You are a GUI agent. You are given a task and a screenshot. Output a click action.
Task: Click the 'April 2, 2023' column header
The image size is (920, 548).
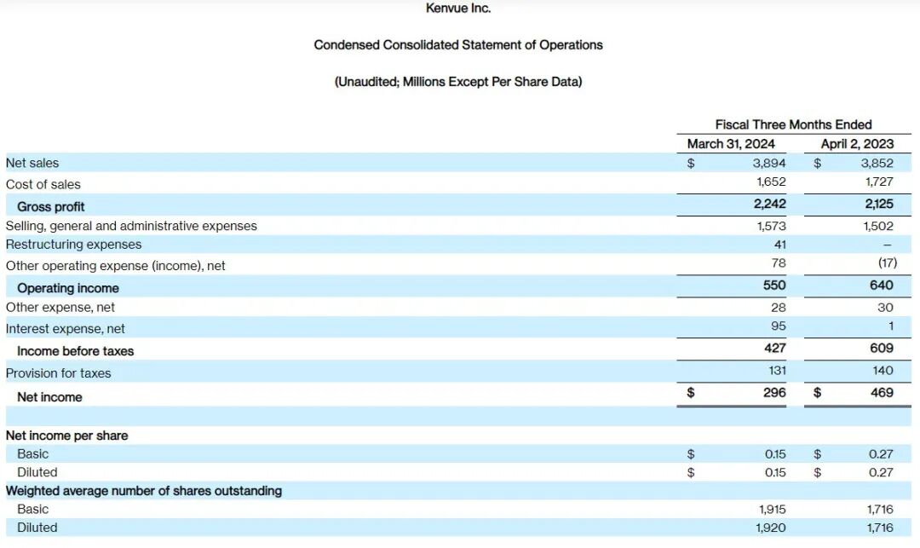[x=857, y=144]
